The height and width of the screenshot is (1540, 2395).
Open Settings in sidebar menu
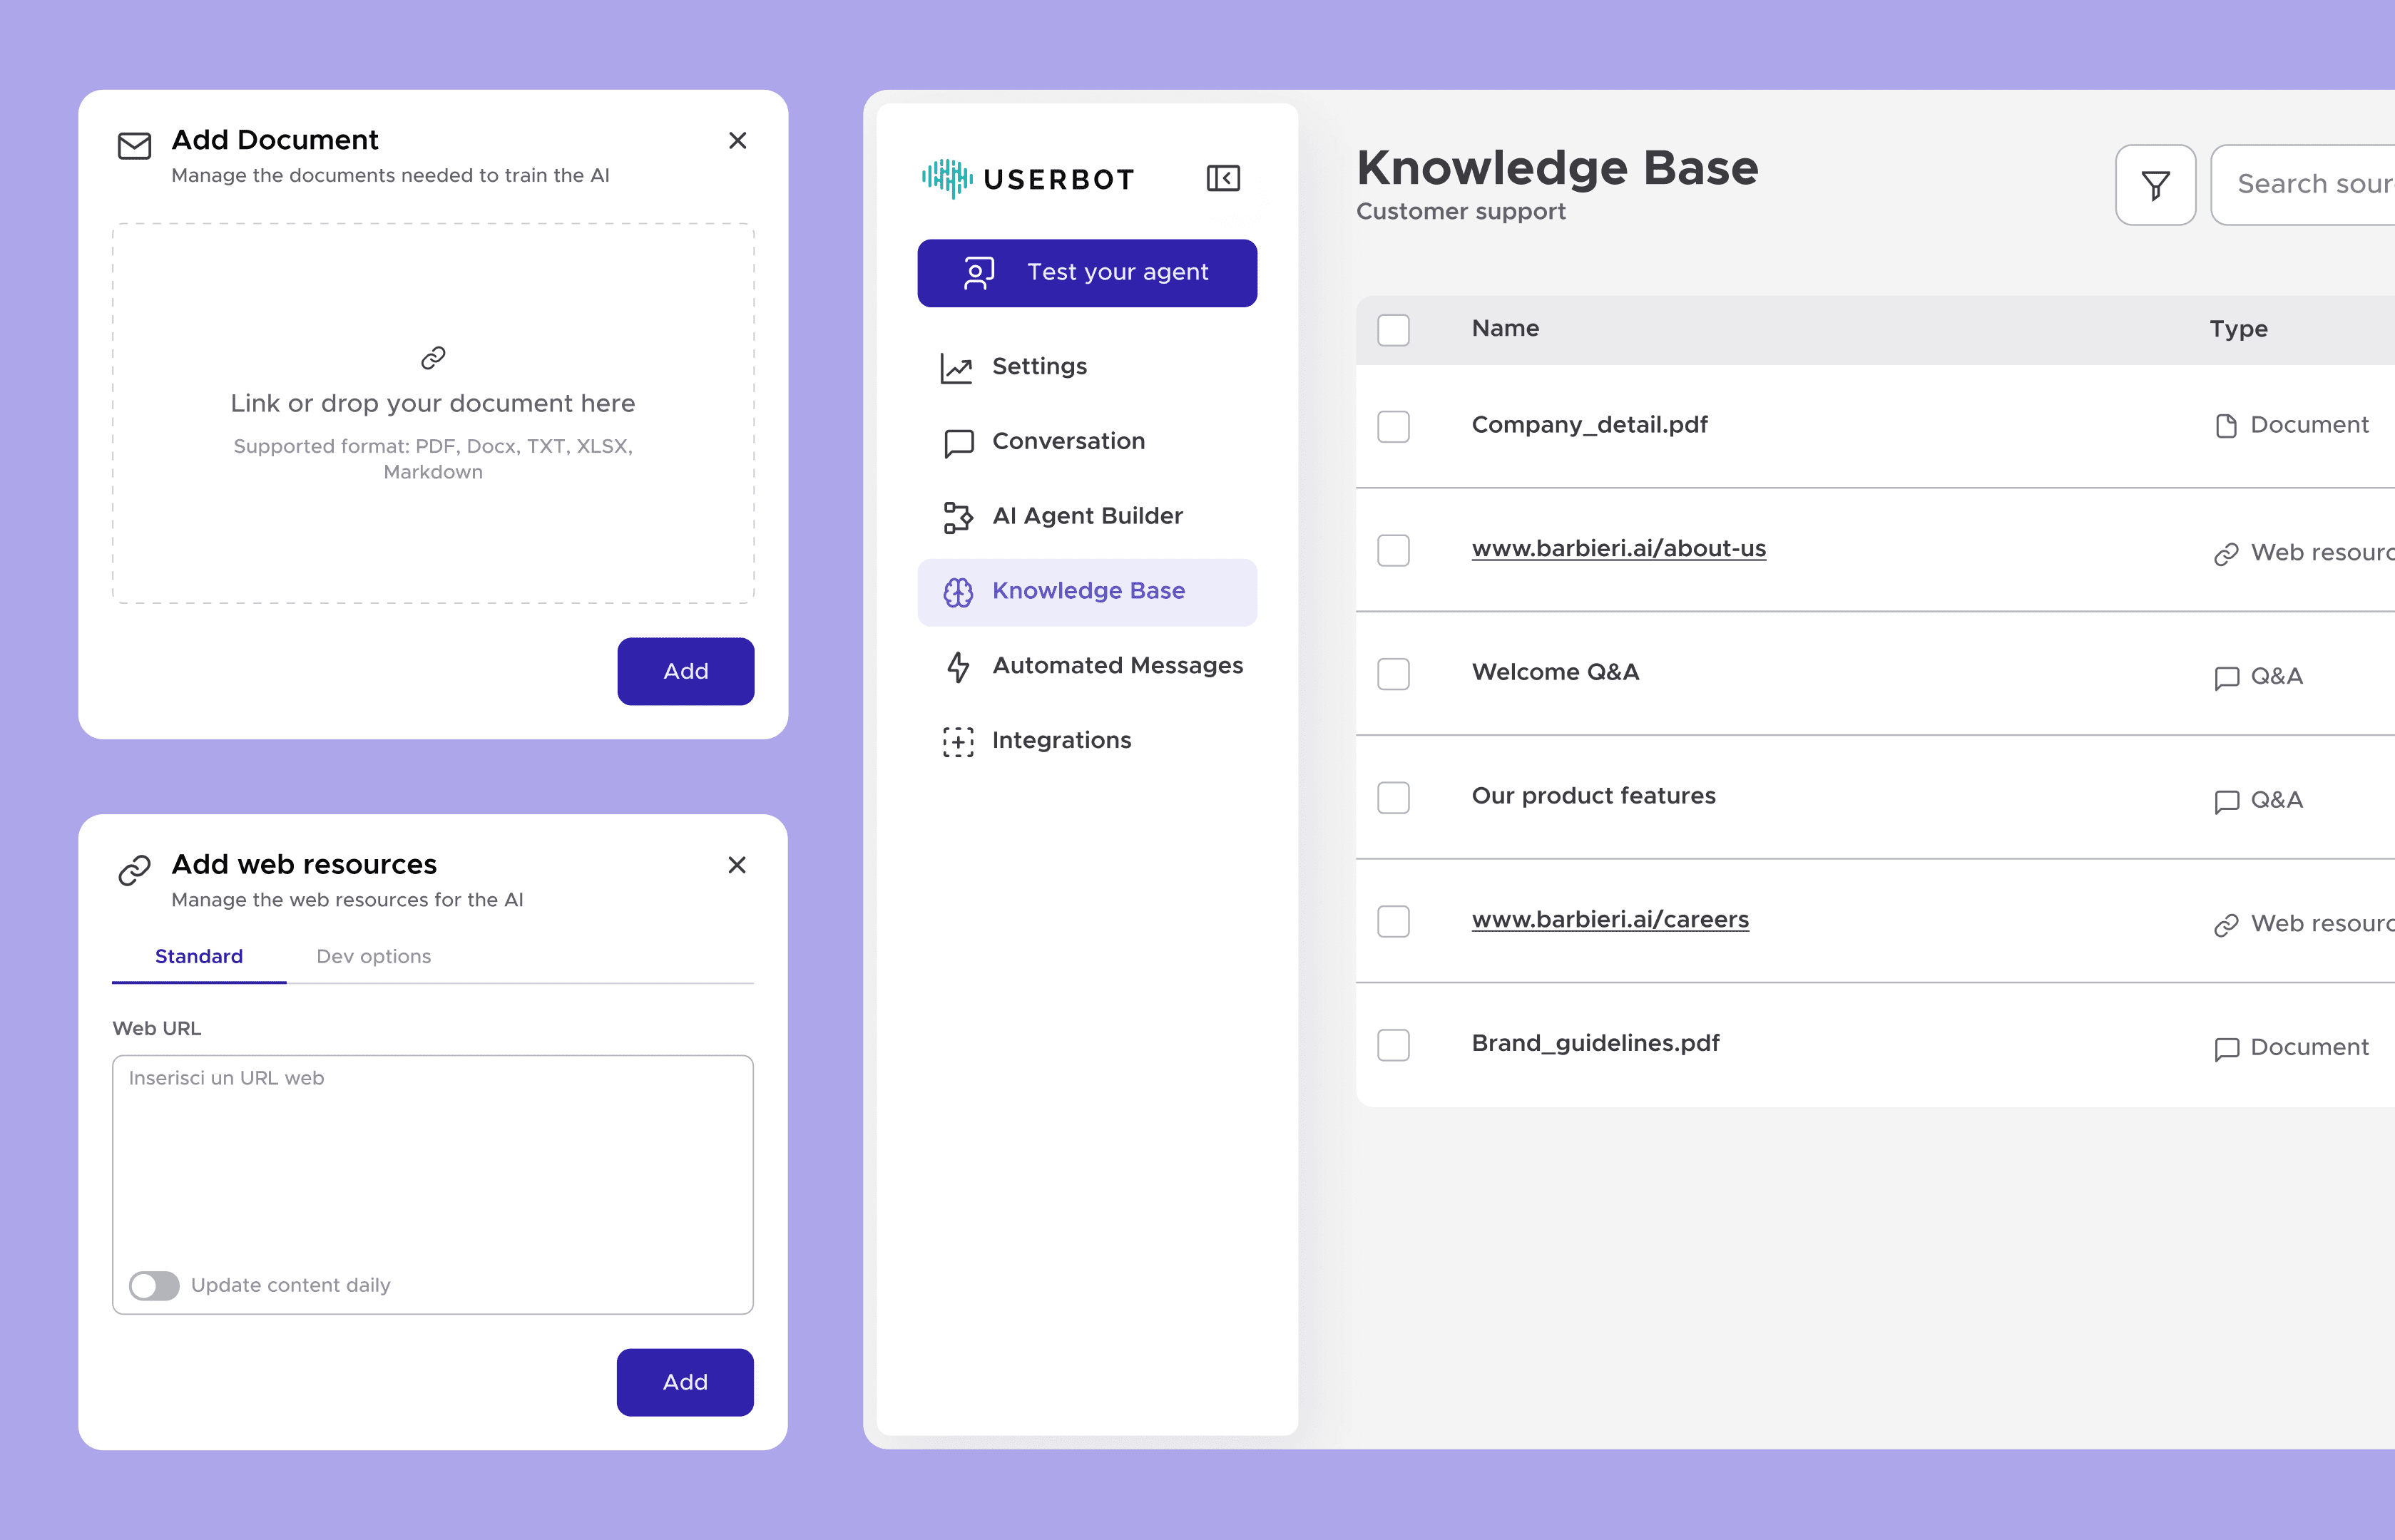[x=1038, y=367]
